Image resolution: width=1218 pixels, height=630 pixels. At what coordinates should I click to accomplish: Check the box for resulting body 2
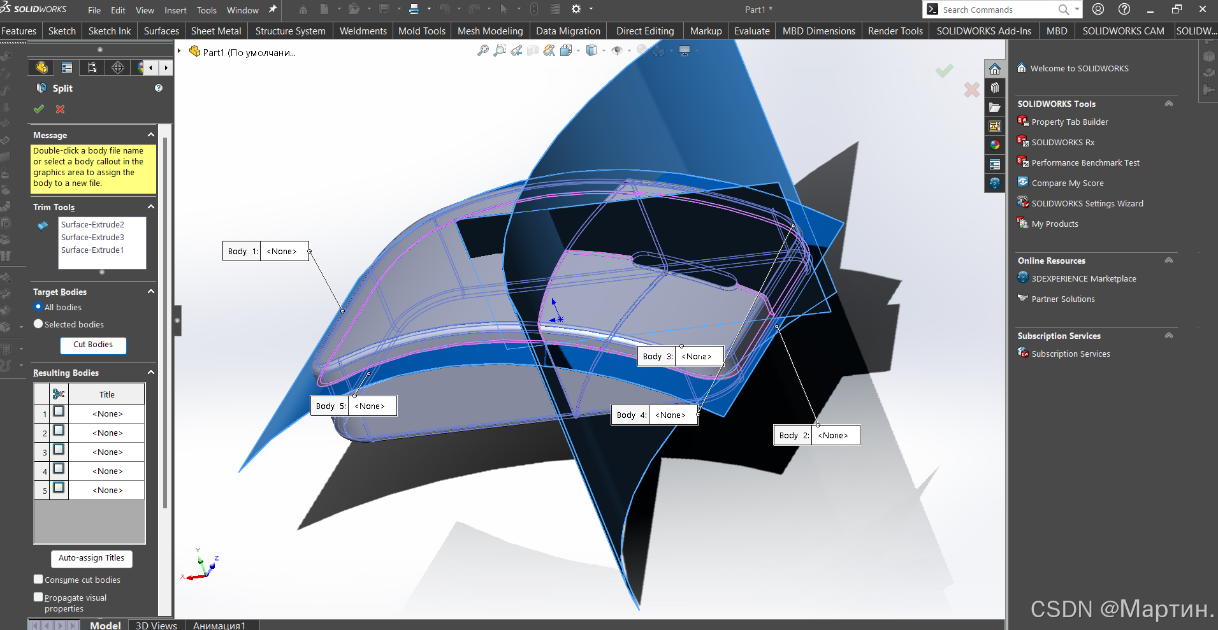tap(59, 431)
